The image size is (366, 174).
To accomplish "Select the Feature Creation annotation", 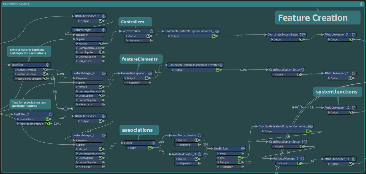I will click(x=317, y=17).
